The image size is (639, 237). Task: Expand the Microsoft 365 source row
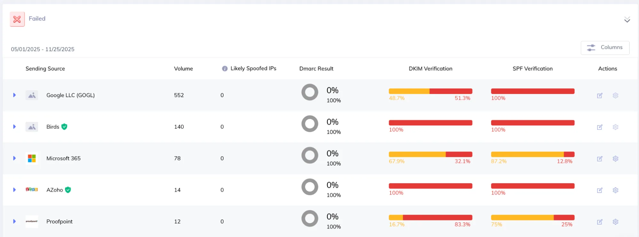[x=14, y=158]
